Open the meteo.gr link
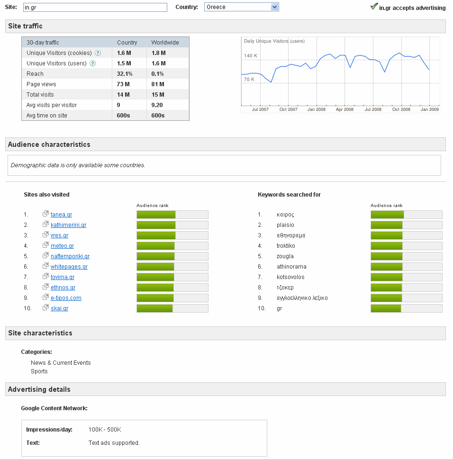 coord(62,246)
